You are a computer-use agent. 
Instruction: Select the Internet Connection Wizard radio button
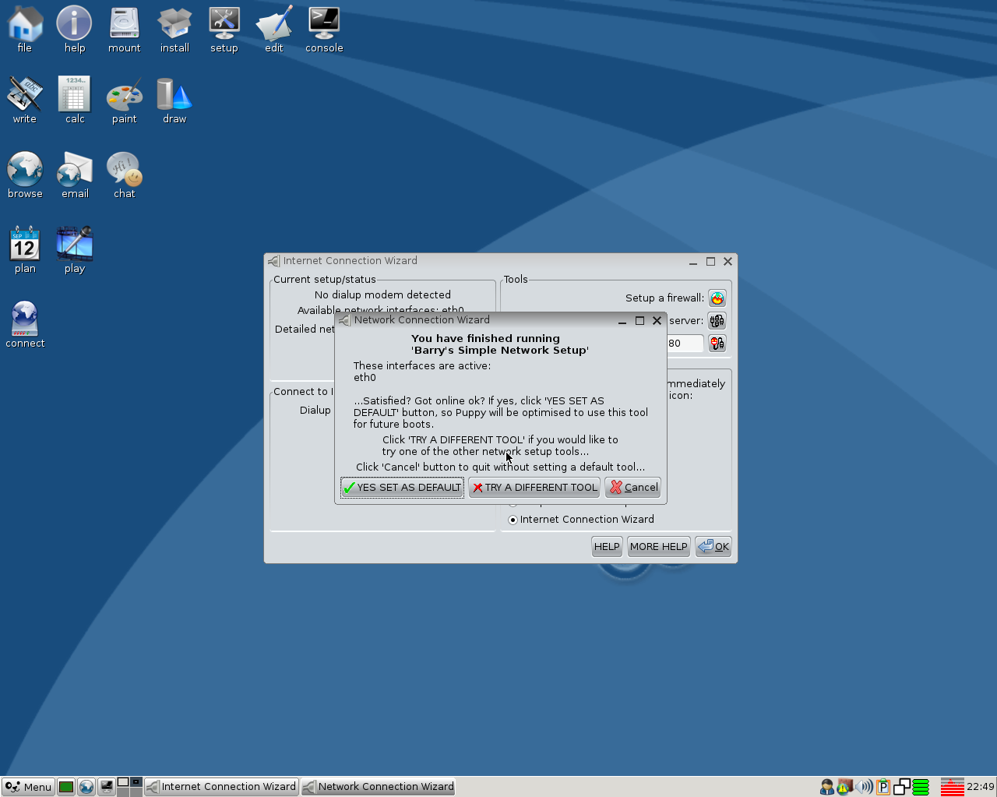click(x=513, y=519)
